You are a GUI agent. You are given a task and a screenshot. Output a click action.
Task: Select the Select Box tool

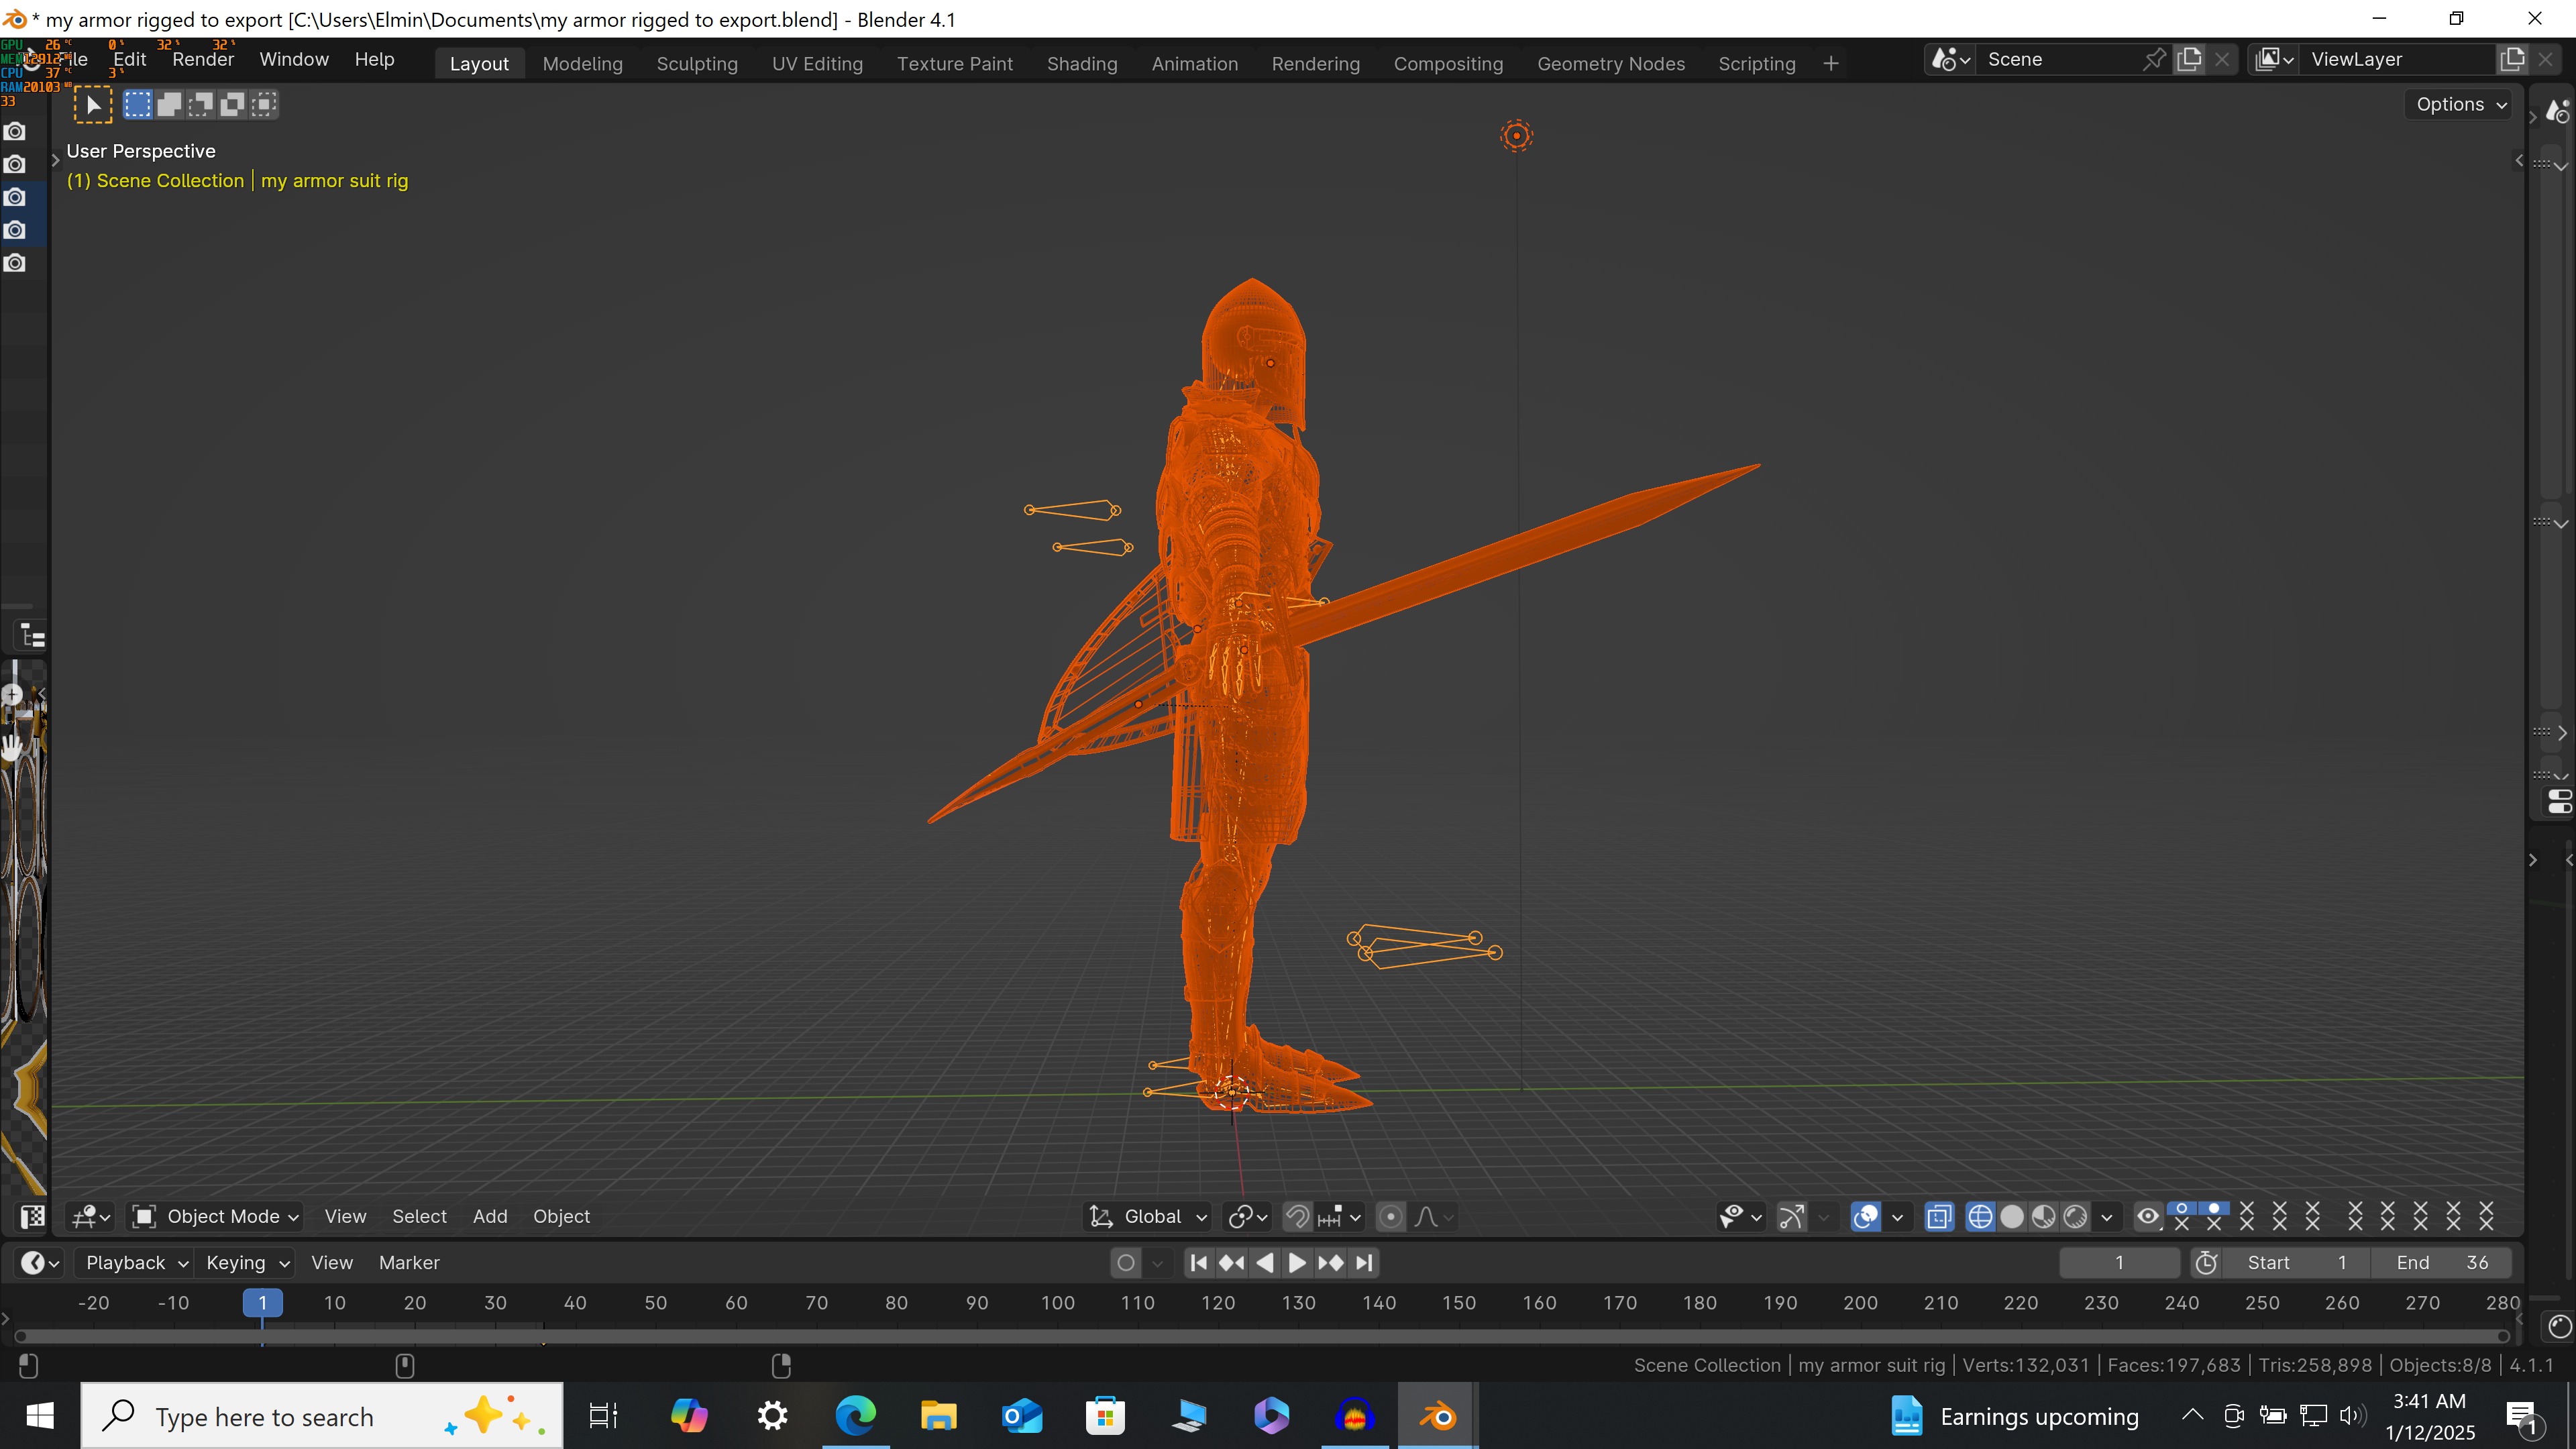point(93,105)
